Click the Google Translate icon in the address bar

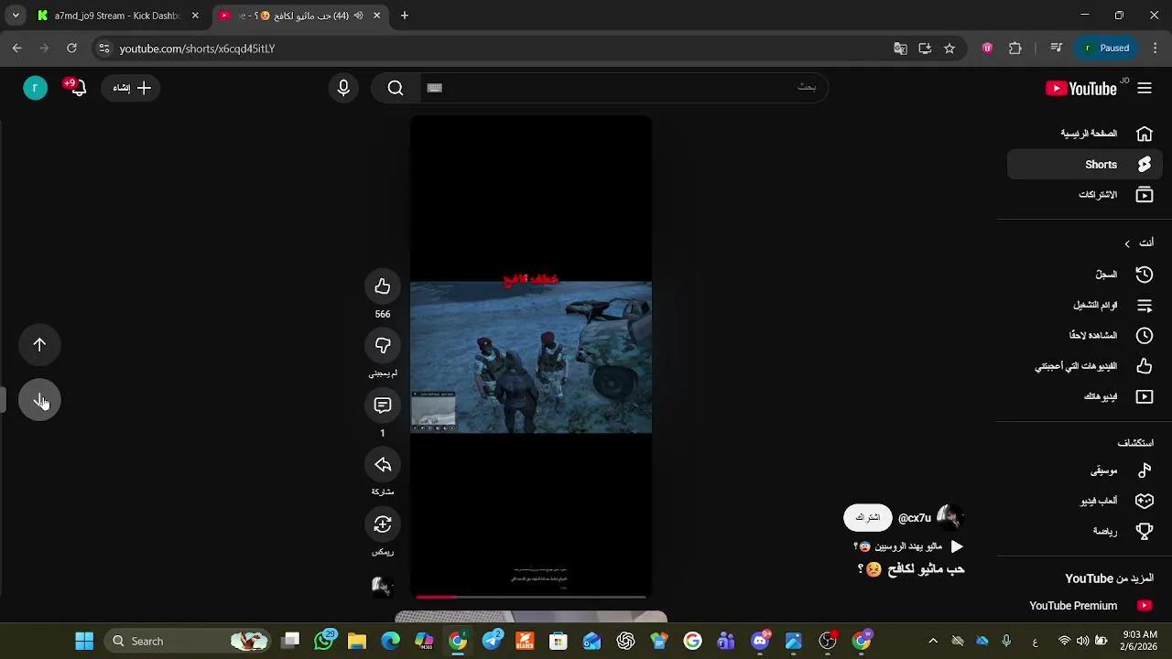(x=900, y=49)
